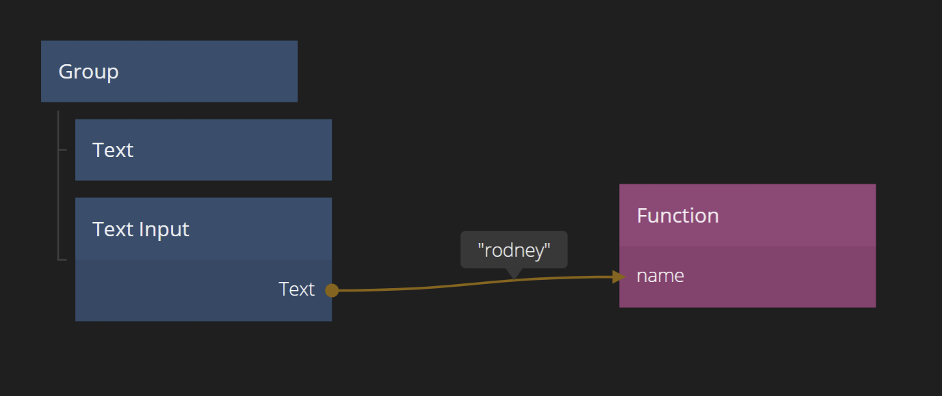Viewport: 942px width, 396px height.
Task: Select the Group node
Action: tap(169, 71)
